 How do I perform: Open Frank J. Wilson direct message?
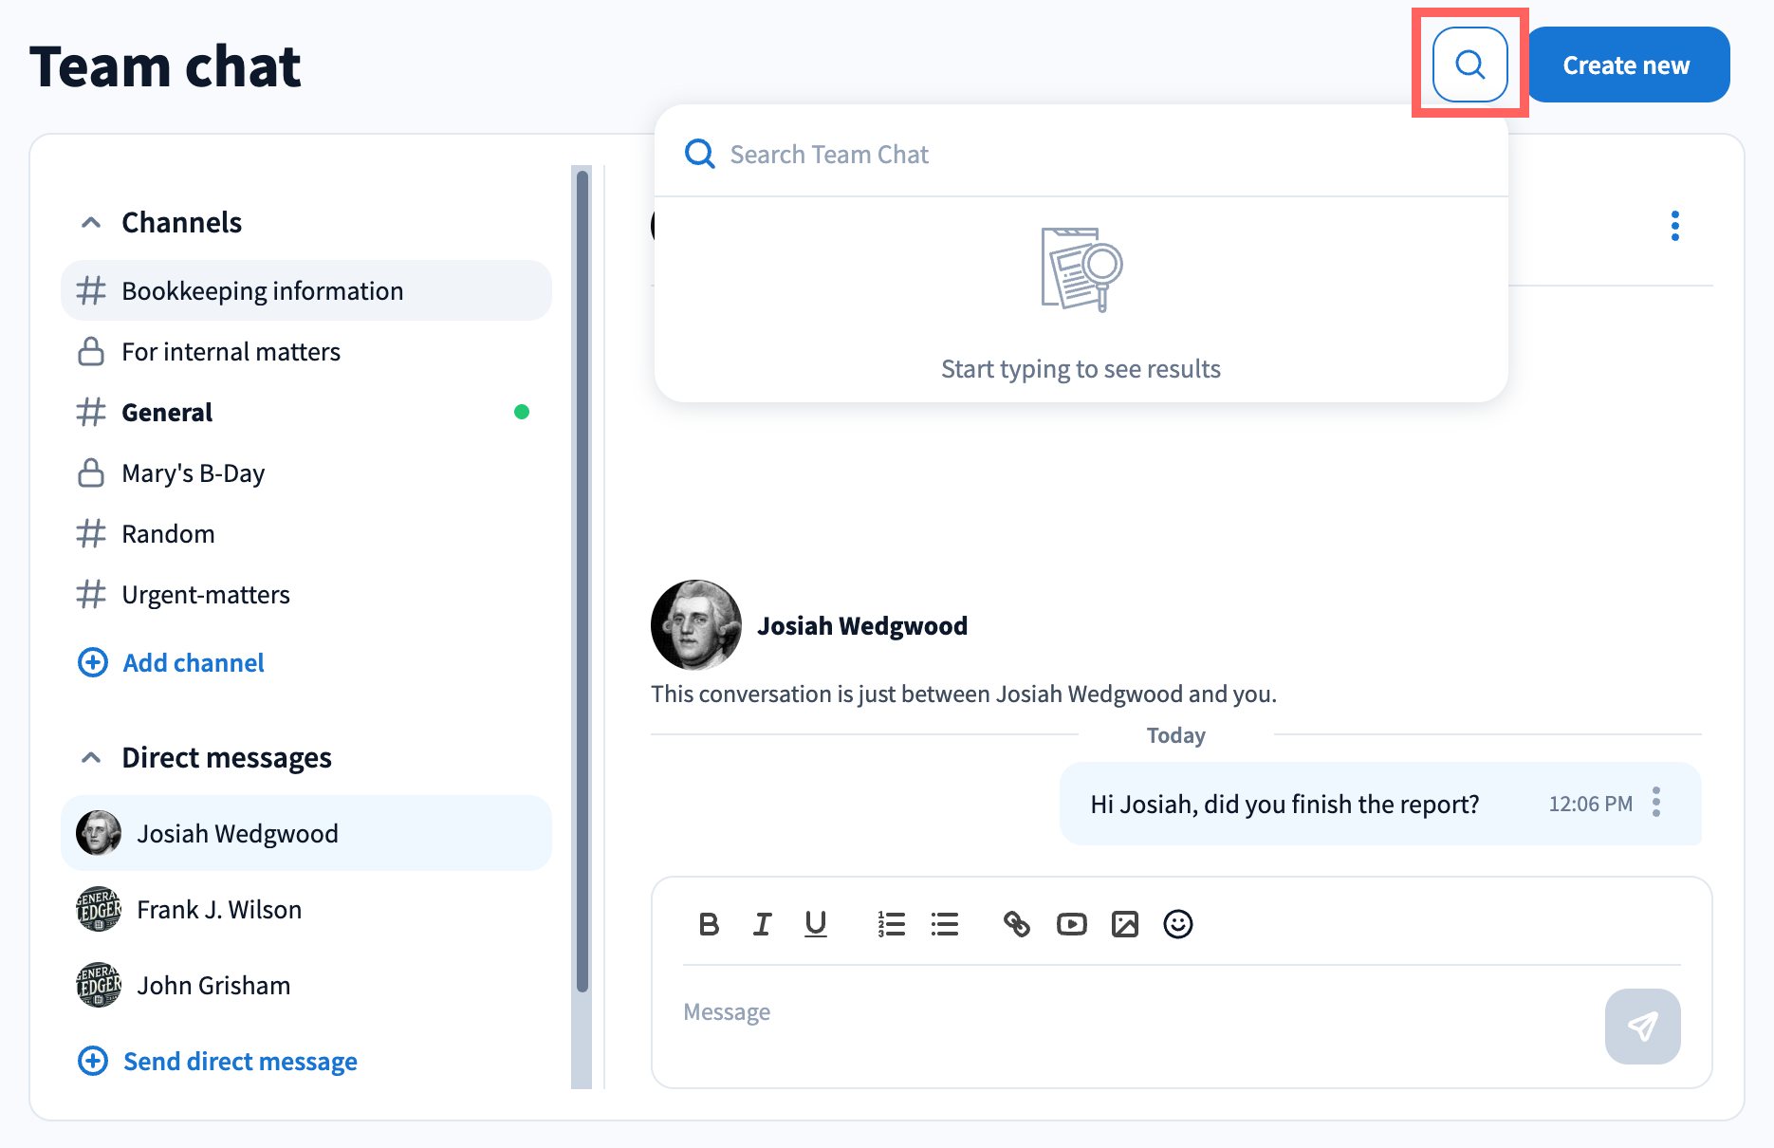[218, 910]
